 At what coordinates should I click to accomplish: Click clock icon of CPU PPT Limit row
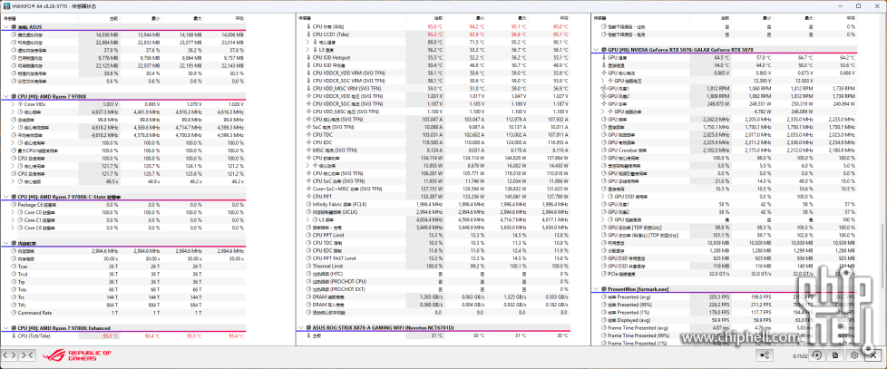click(x=308, y=235)
